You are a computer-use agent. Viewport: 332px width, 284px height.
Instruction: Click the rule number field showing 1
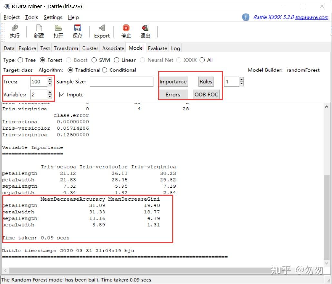[x=232, y=82]
